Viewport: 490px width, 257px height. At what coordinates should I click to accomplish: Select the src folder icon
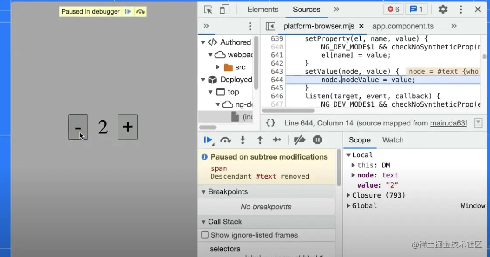tap(228, 67)
